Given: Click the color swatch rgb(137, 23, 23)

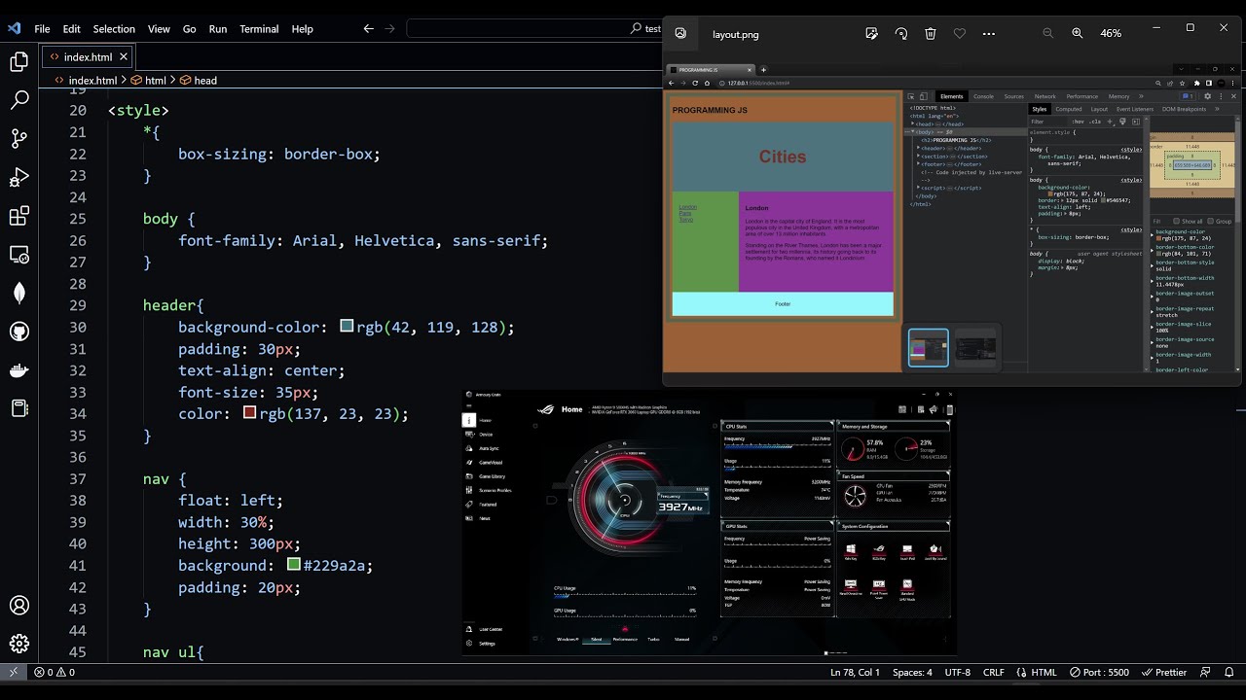Looking at the screenshot, I should tap(249, 413).
